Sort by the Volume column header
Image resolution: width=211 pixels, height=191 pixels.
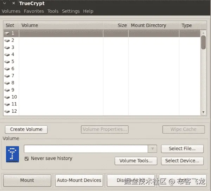[x=61, y=25]
